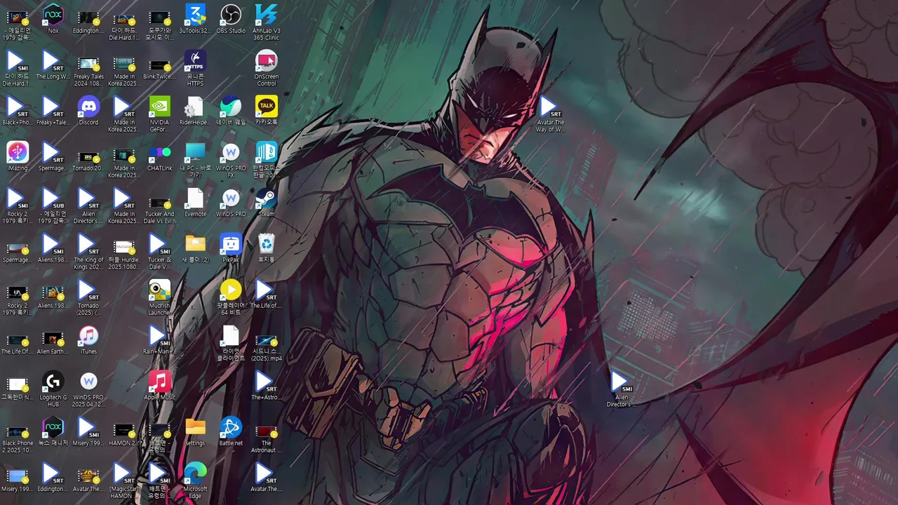Screen dimensions: 898x505
Task: Select the Apple Music shortcut
Action: click(159, 386)
